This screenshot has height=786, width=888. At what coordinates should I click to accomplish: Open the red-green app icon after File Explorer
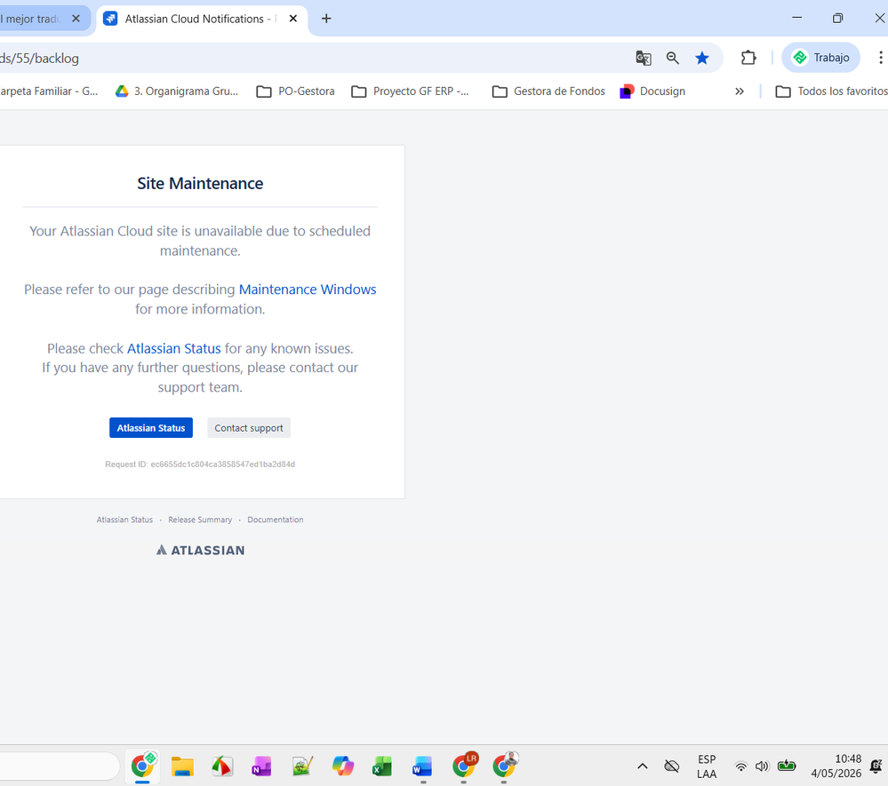pos(221,766)
